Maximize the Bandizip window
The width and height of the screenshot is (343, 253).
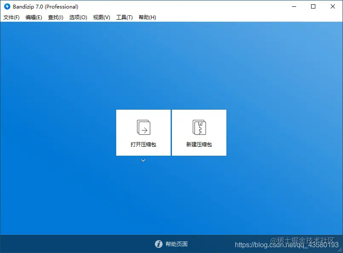313,6
